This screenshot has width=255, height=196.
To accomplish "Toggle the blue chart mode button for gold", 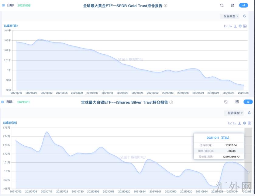I will point(243,5).
